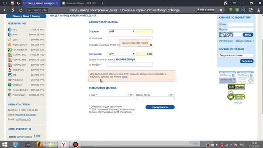Screen dimensions: 263x148
Task: Open the Регистрация link
Action: click(x=226, y=41)
